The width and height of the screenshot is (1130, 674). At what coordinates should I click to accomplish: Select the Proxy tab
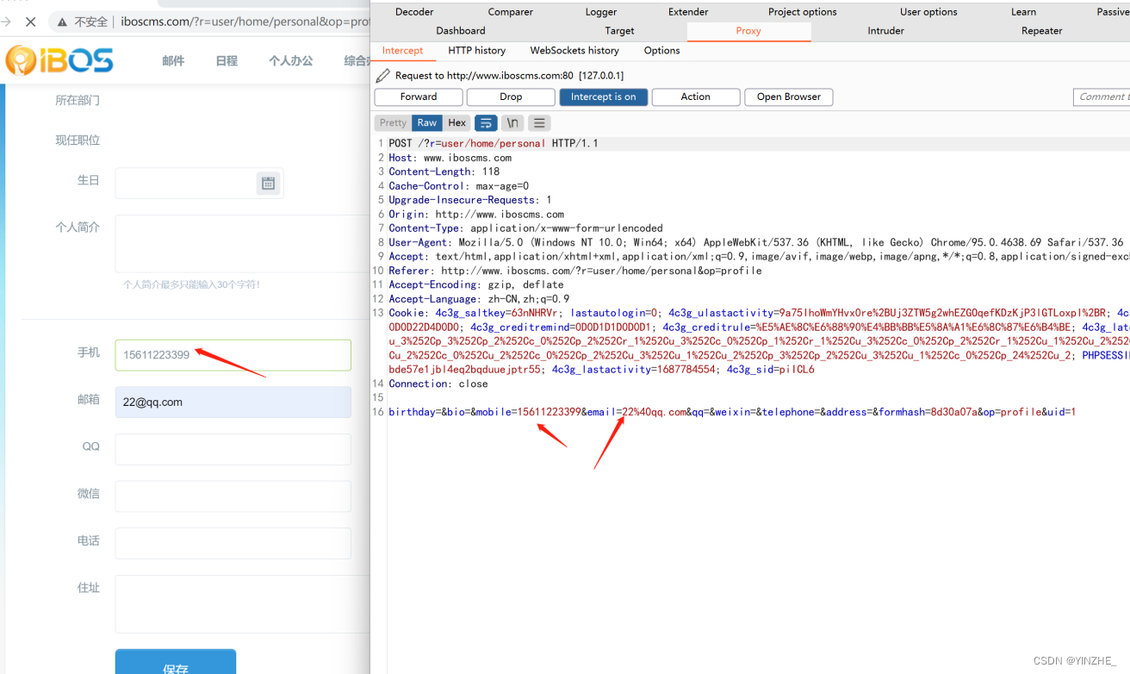tap(748, 31)
